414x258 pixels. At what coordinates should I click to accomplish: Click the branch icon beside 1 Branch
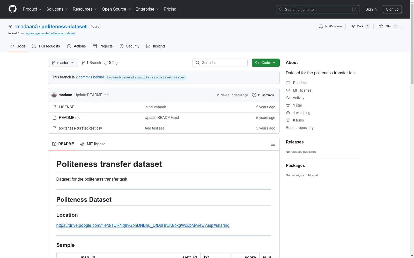[83, 63]
